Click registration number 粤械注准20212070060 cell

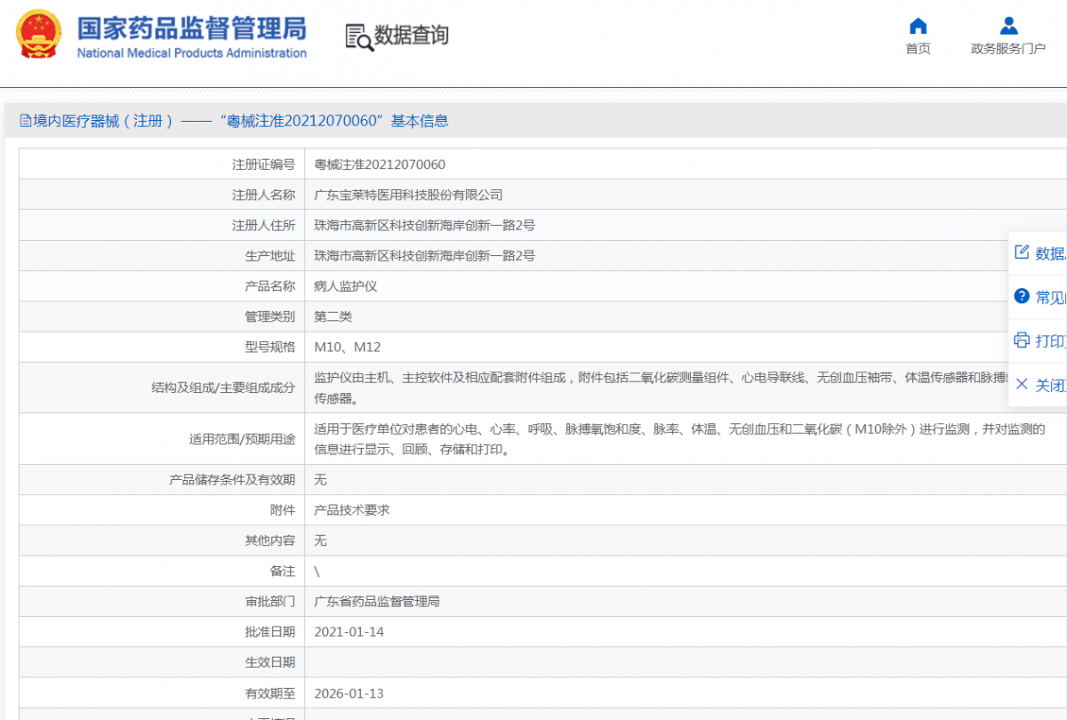coord(380,164)
